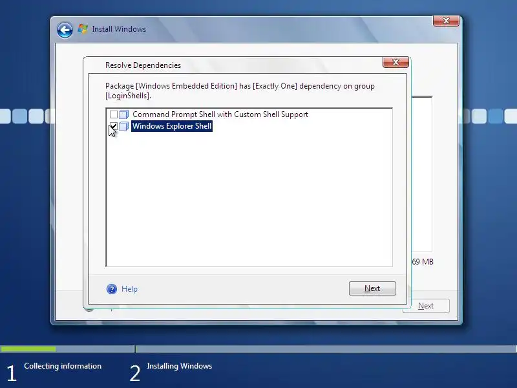
Task: Click the Installing Windows step label
Action: click(180, 366)
